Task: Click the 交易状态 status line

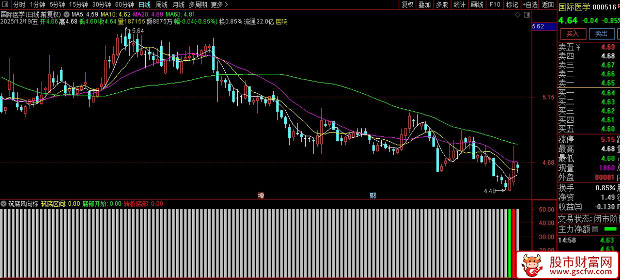Action: point(589,218)
